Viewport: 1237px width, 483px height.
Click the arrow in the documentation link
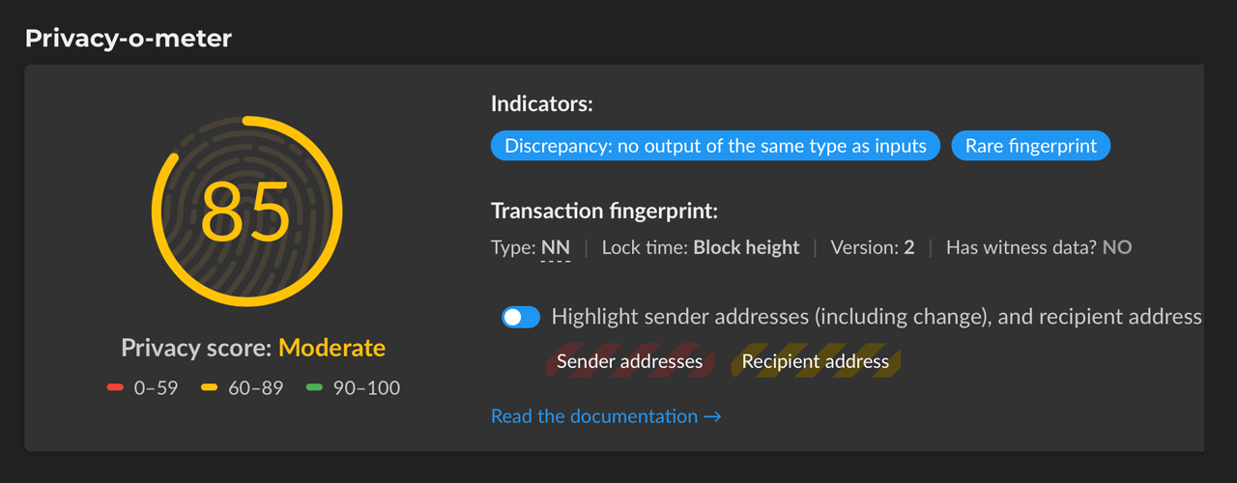[x=712, y=416]
